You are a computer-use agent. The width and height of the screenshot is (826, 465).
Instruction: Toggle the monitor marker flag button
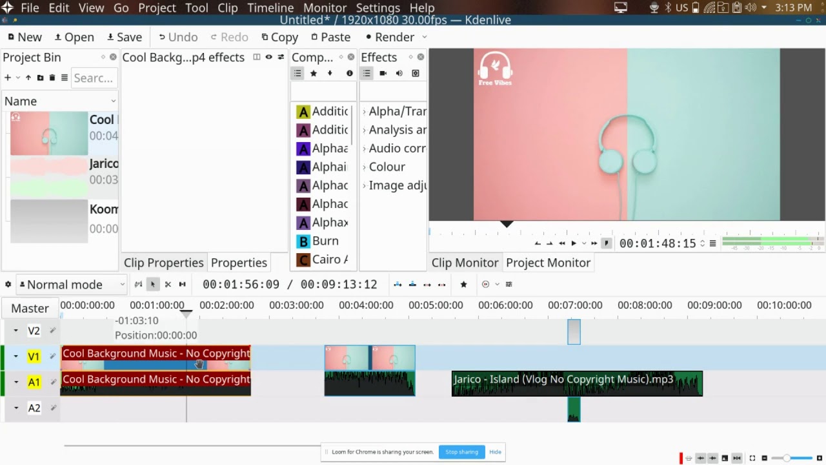[x=606, y=243]
